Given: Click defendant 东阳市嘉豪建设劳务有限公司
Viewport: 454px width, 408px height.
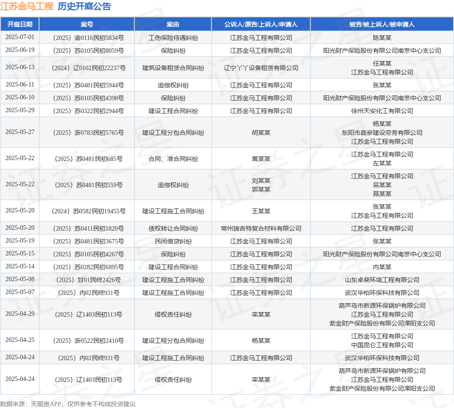Looking at the screenshot, I should coord(382,133).
